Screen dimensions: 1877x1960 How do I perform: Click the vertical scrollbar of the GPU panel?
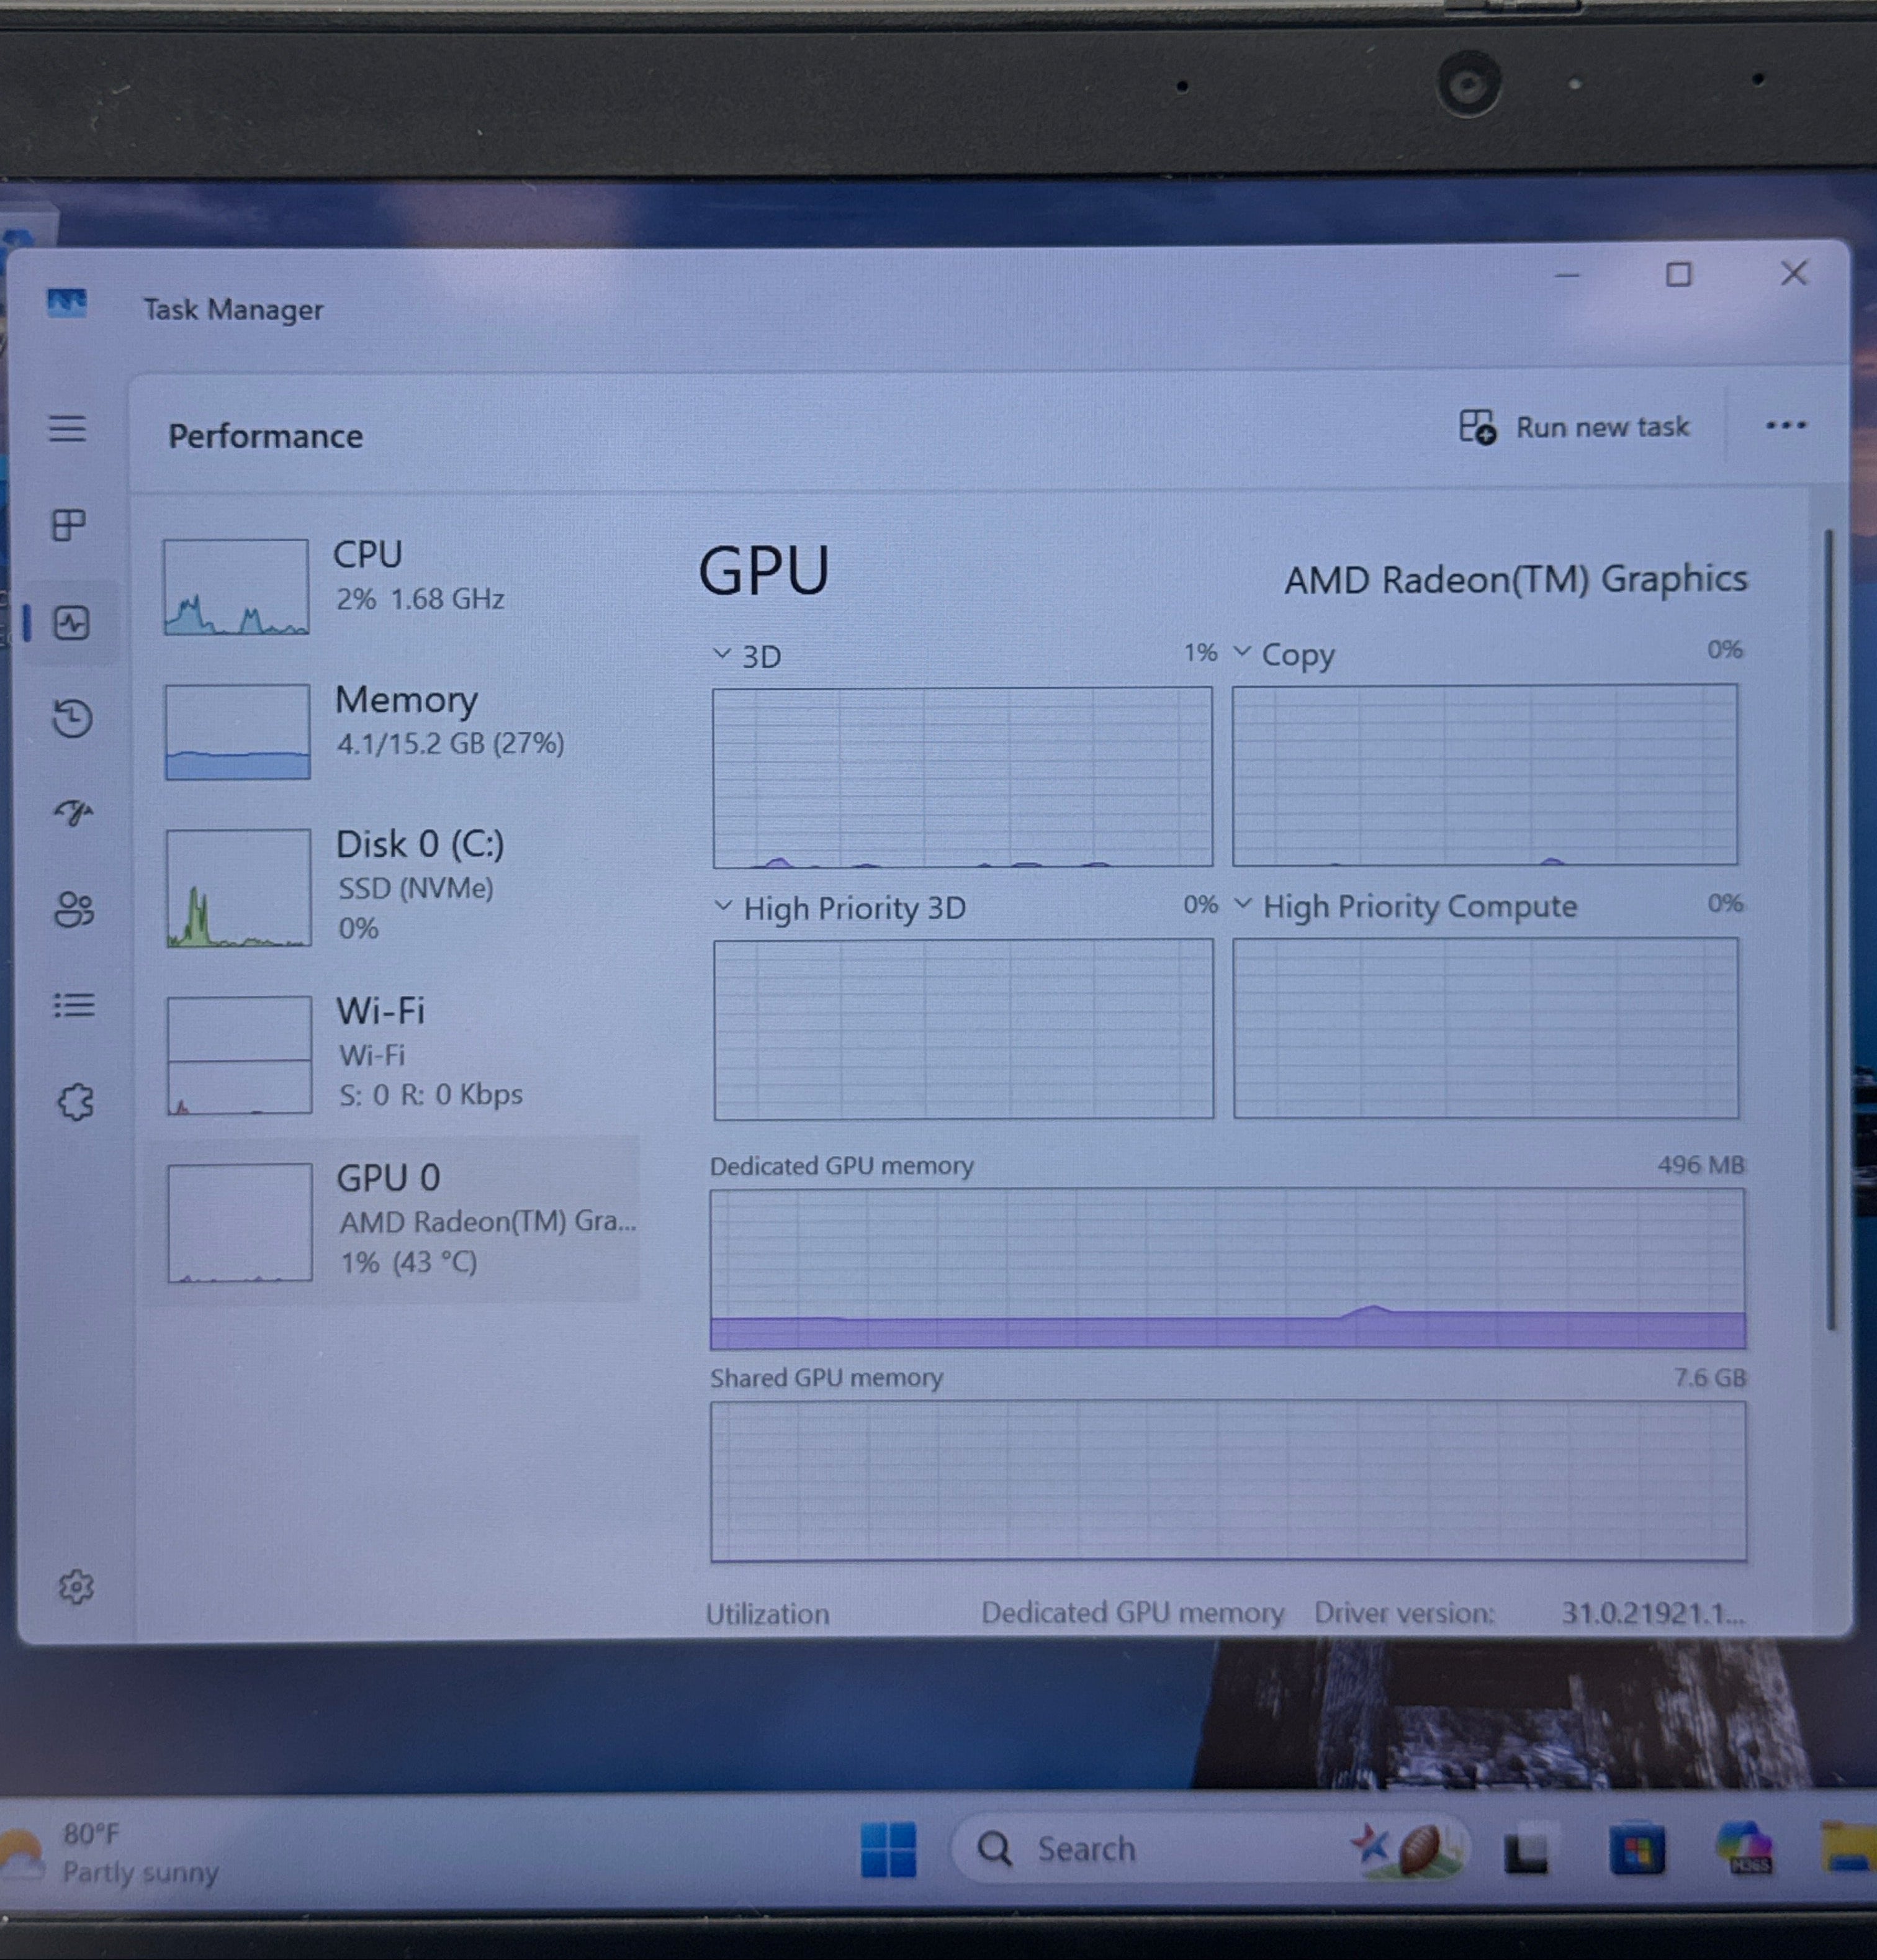tap(1830, 930)
